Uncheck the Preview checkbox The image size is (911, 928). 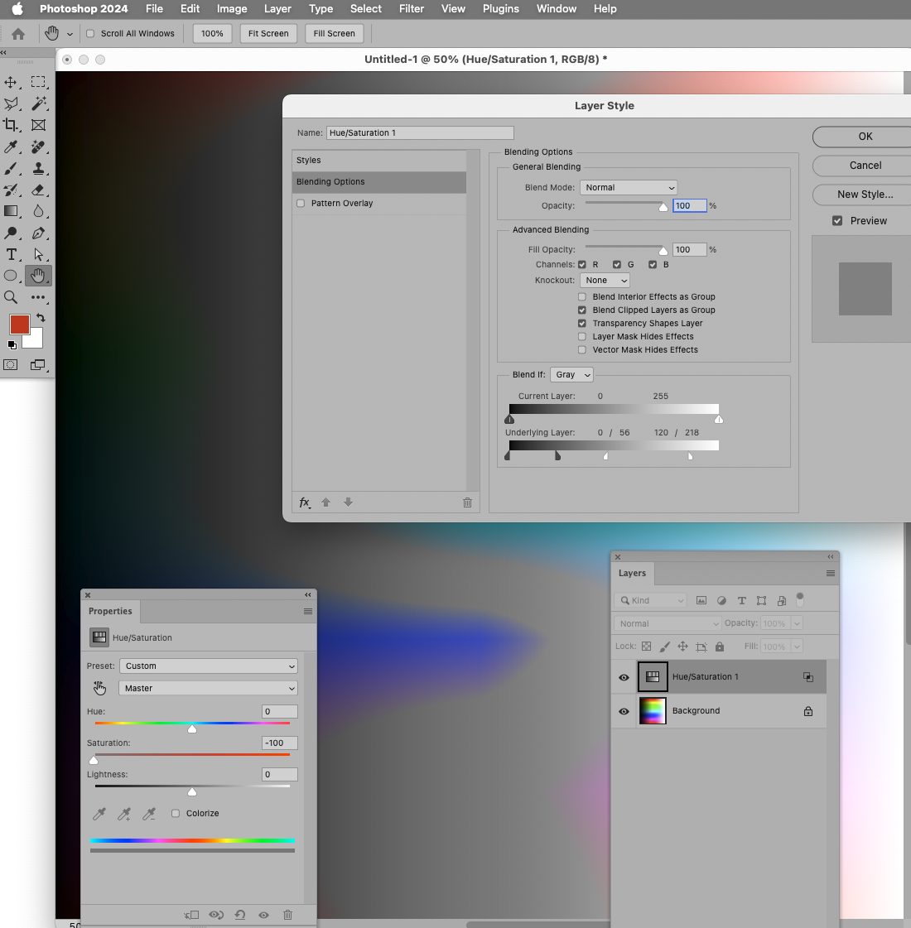[x=836, y=220]
